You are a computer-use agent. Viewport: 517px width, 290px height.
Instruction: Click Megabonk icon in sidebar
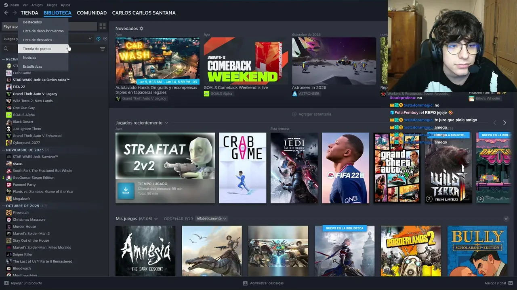(x=9, y=199)
